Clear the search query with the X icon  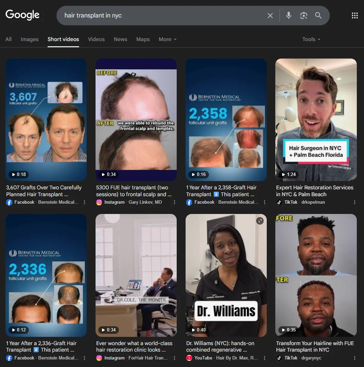[x=270, y=15]
